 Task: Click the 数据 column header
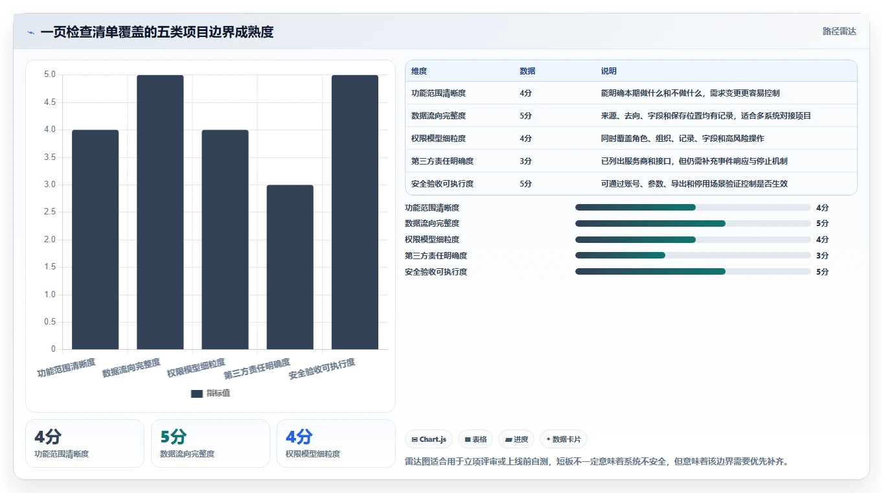527,71
